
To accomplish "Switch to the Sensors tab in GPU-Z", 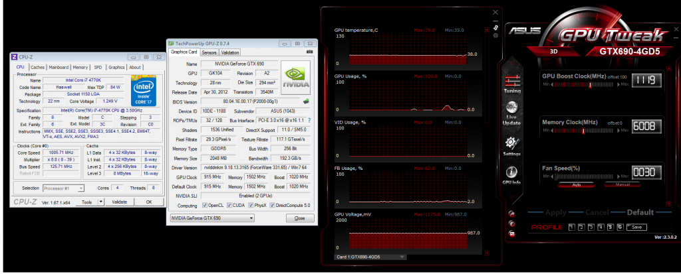I will (209, 52).
